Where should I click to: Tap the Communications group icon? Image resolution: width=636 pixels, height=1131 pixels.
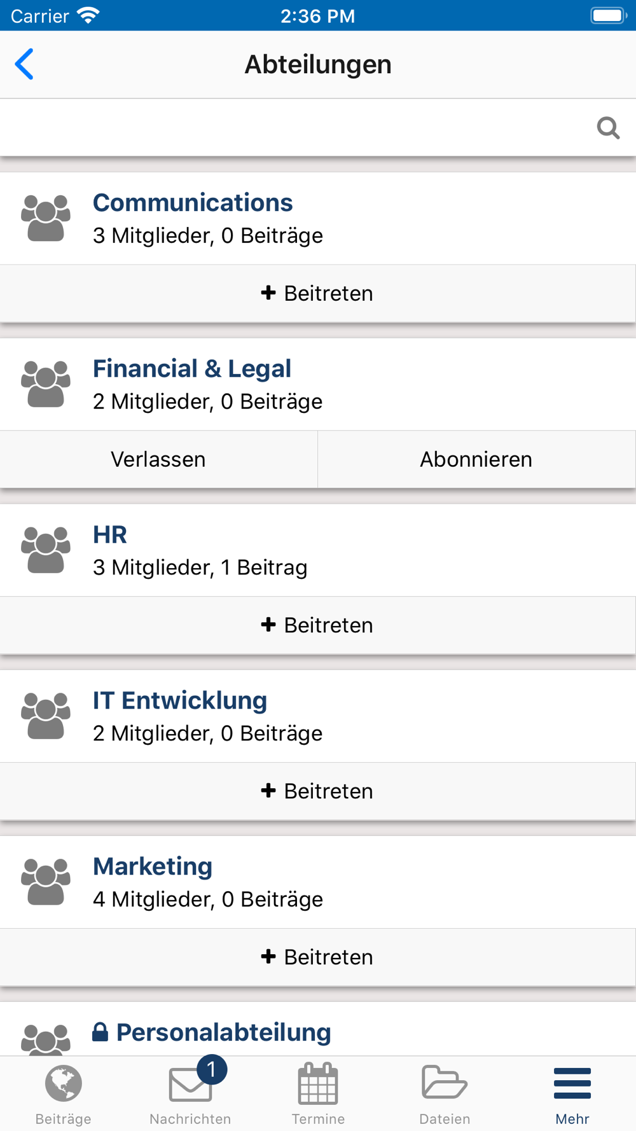[x=46, y=218]
